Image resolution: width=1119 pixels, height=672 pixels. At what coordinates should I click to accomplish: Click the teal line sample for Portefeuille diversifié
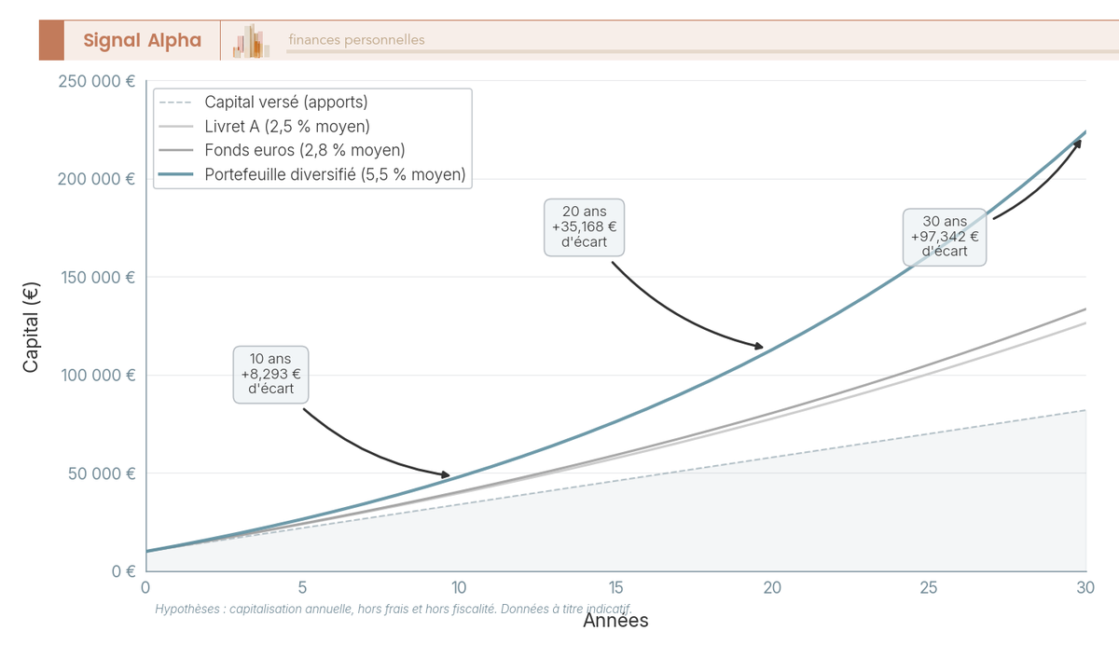[176, 174]
